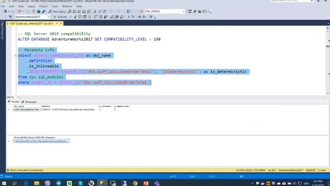Open Telegram from the taskbar
Image resolution: width=330 pixels, height=186 pixels.
click(58, 183)
